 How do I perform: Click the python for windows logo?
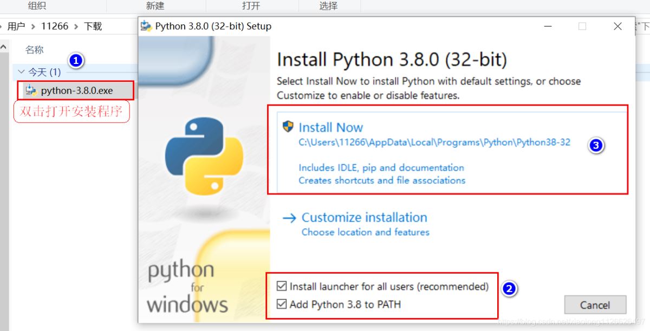[187, 287]
